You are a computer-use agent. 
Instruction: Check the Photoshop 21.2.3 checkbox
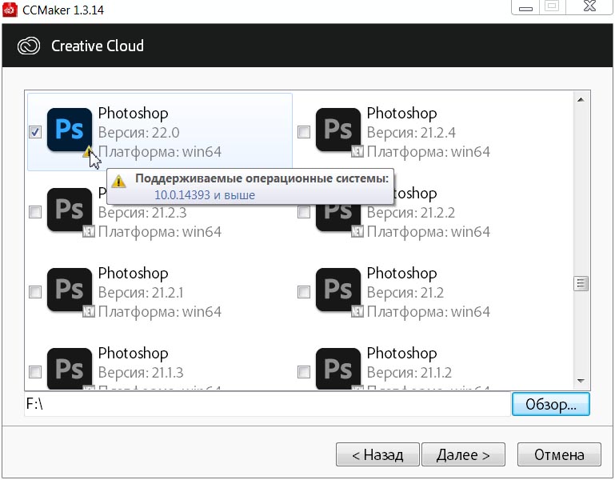coord(35,212)
